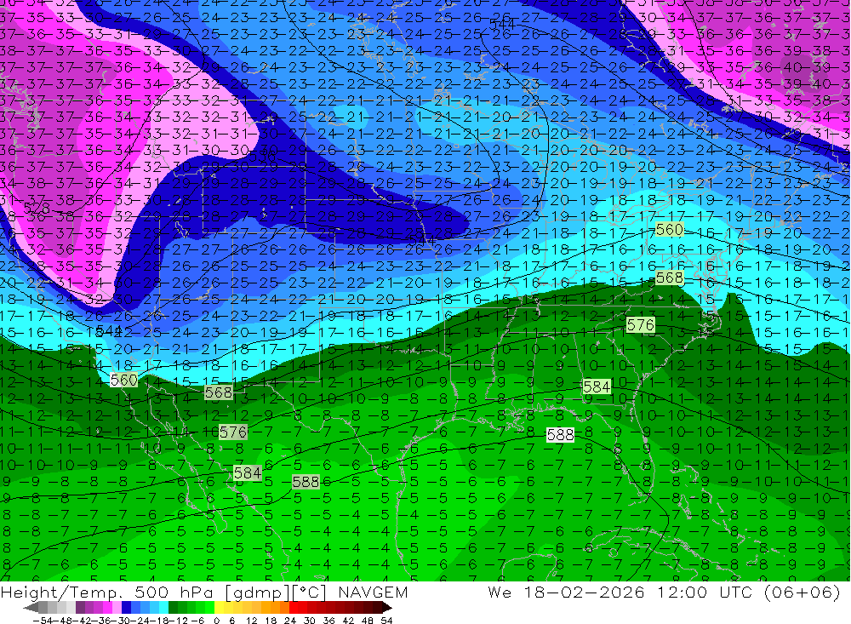851x624 pixels.
Task: Click the 568 contour label over Virginia
Action: click(x=669, y=278)
